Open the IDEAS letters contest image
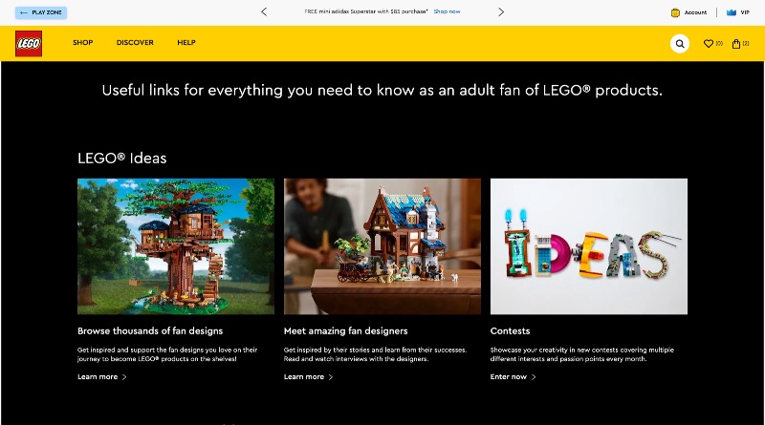Image resolution: width=765 pixels, height=425 pixels. click(589, 246)
